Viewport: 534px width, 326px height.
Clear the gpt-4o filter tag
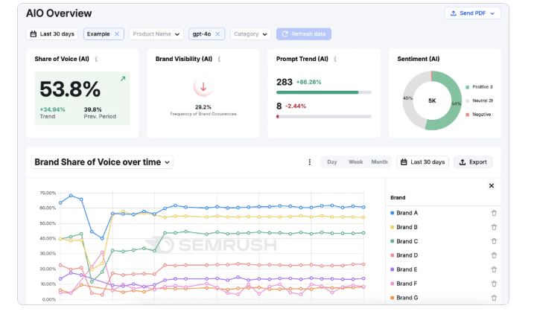click(x=218, y=34)
